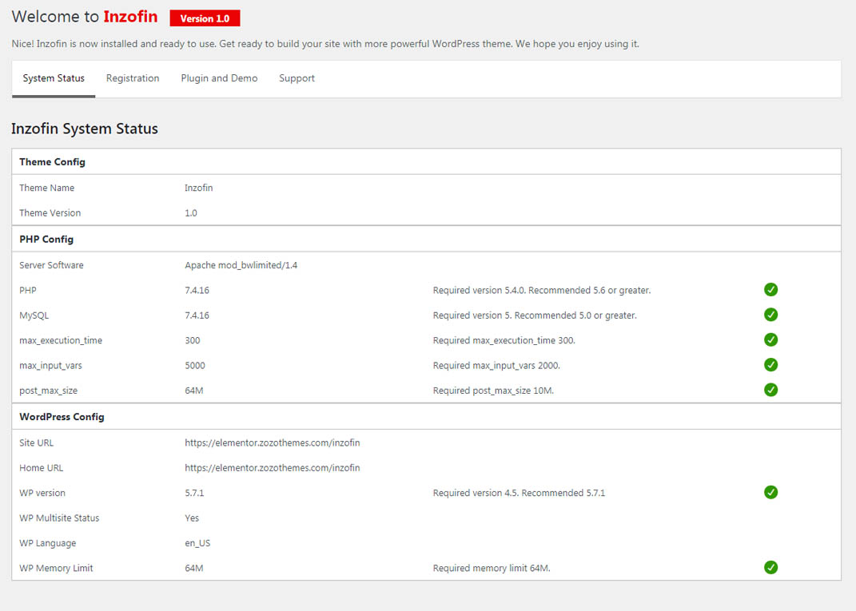The width and height of the screenshot is (856, 611).
Task: Click the max_execution_time green check icon
Action: (x=770, y=340)
